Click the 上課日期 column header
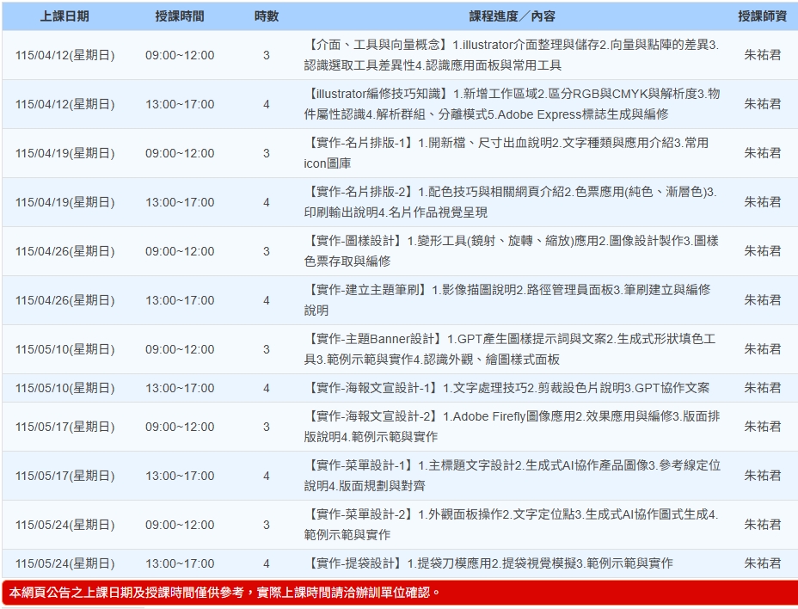Image resolution: width=798 pixels, height=609 pixels. (x=64, y=16)
